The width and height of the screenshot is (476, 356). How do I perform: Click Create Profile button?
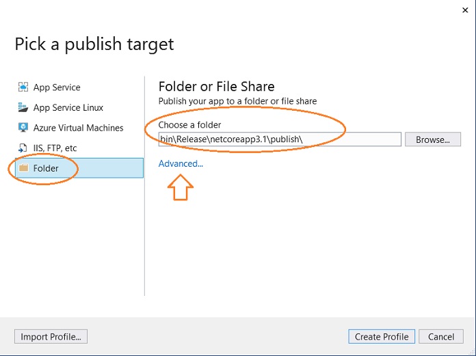coord(382,337)
